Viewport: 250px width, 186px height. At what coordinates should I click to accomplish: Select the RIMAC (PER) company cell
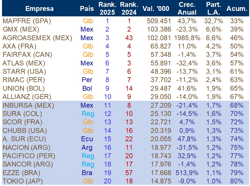pyautogui.click(x=24, y=80)
